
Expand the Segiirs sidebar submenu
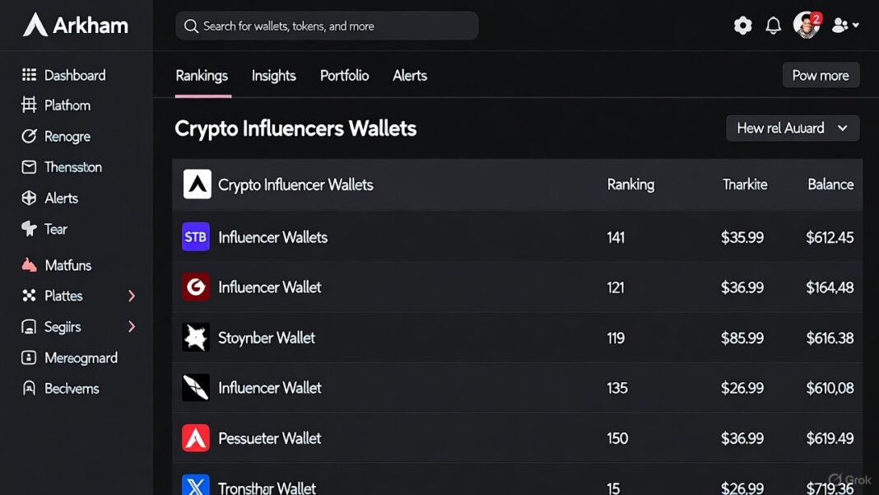[132, 327]
